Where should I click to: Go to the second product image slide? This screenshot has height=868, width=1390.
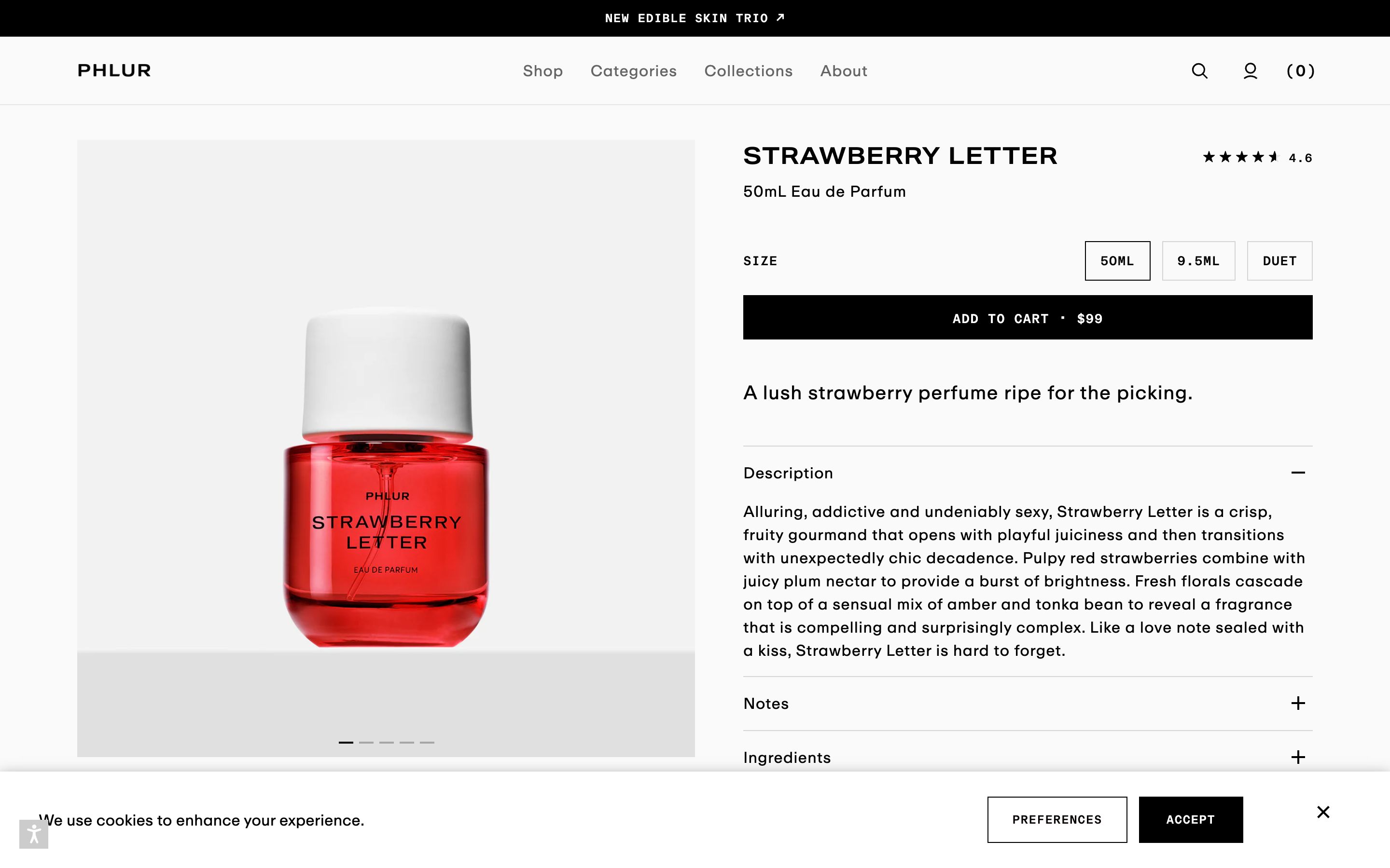pyautogui.click(x=366, y=742)
